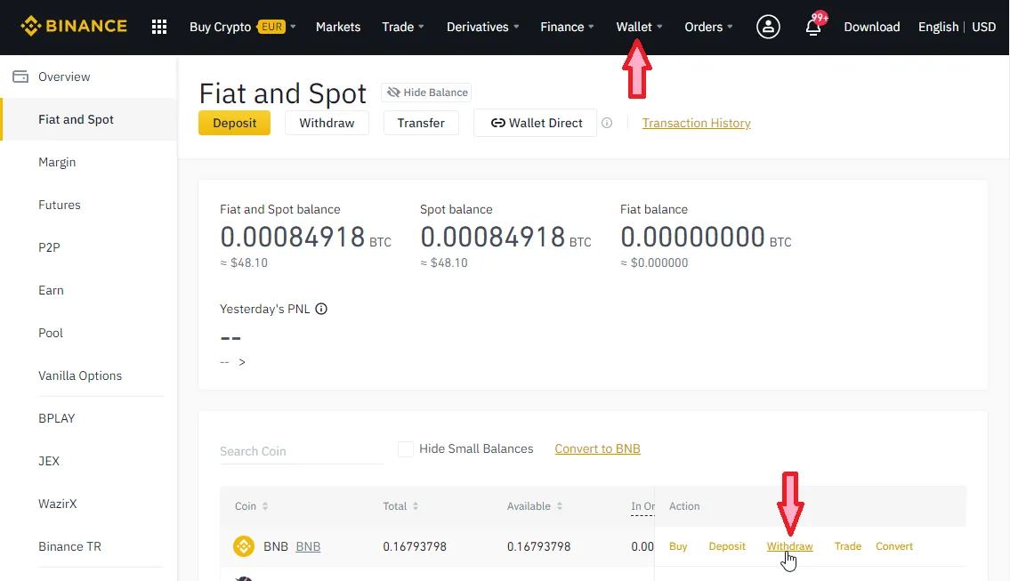The image size is (1010, 581).
Task: Open the Download page
Action: pyautogui.click(x=871, y=27)
